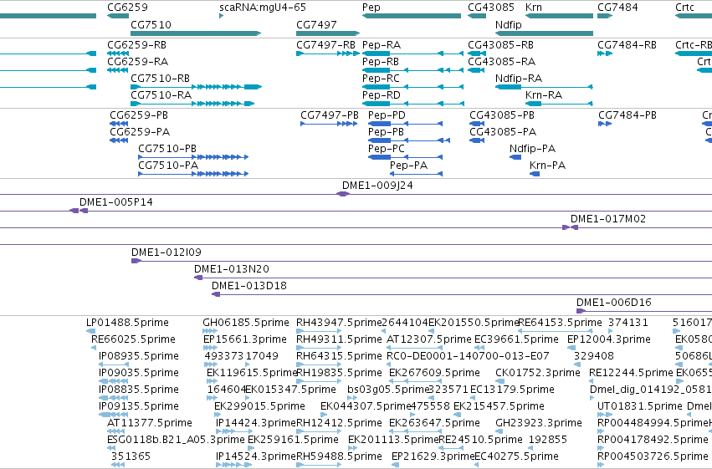Screen dimensions: 712x469
Task: Click the DME1-009J24 BAC label
Action: tap(377, 186)
